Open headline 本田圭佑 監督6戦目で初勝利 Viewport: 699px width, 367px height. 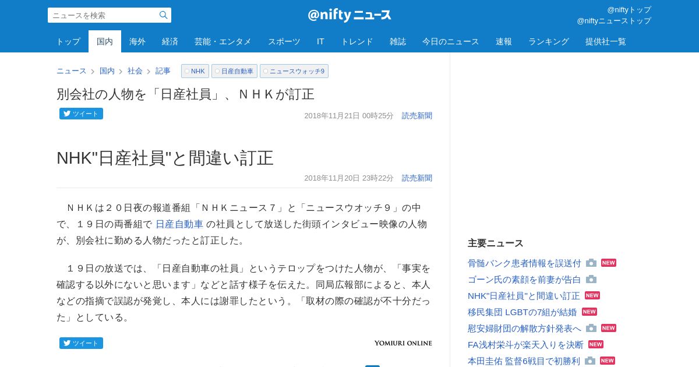(524, 361)
